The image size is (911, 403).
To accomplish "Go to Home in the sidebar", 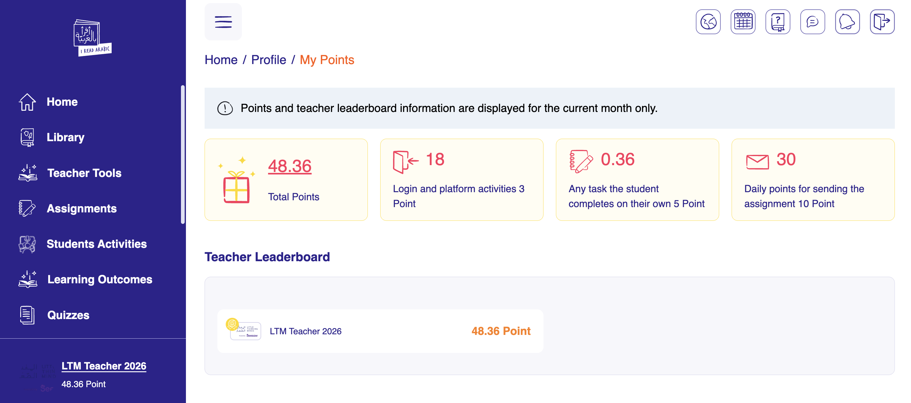I will coord(62,102).
